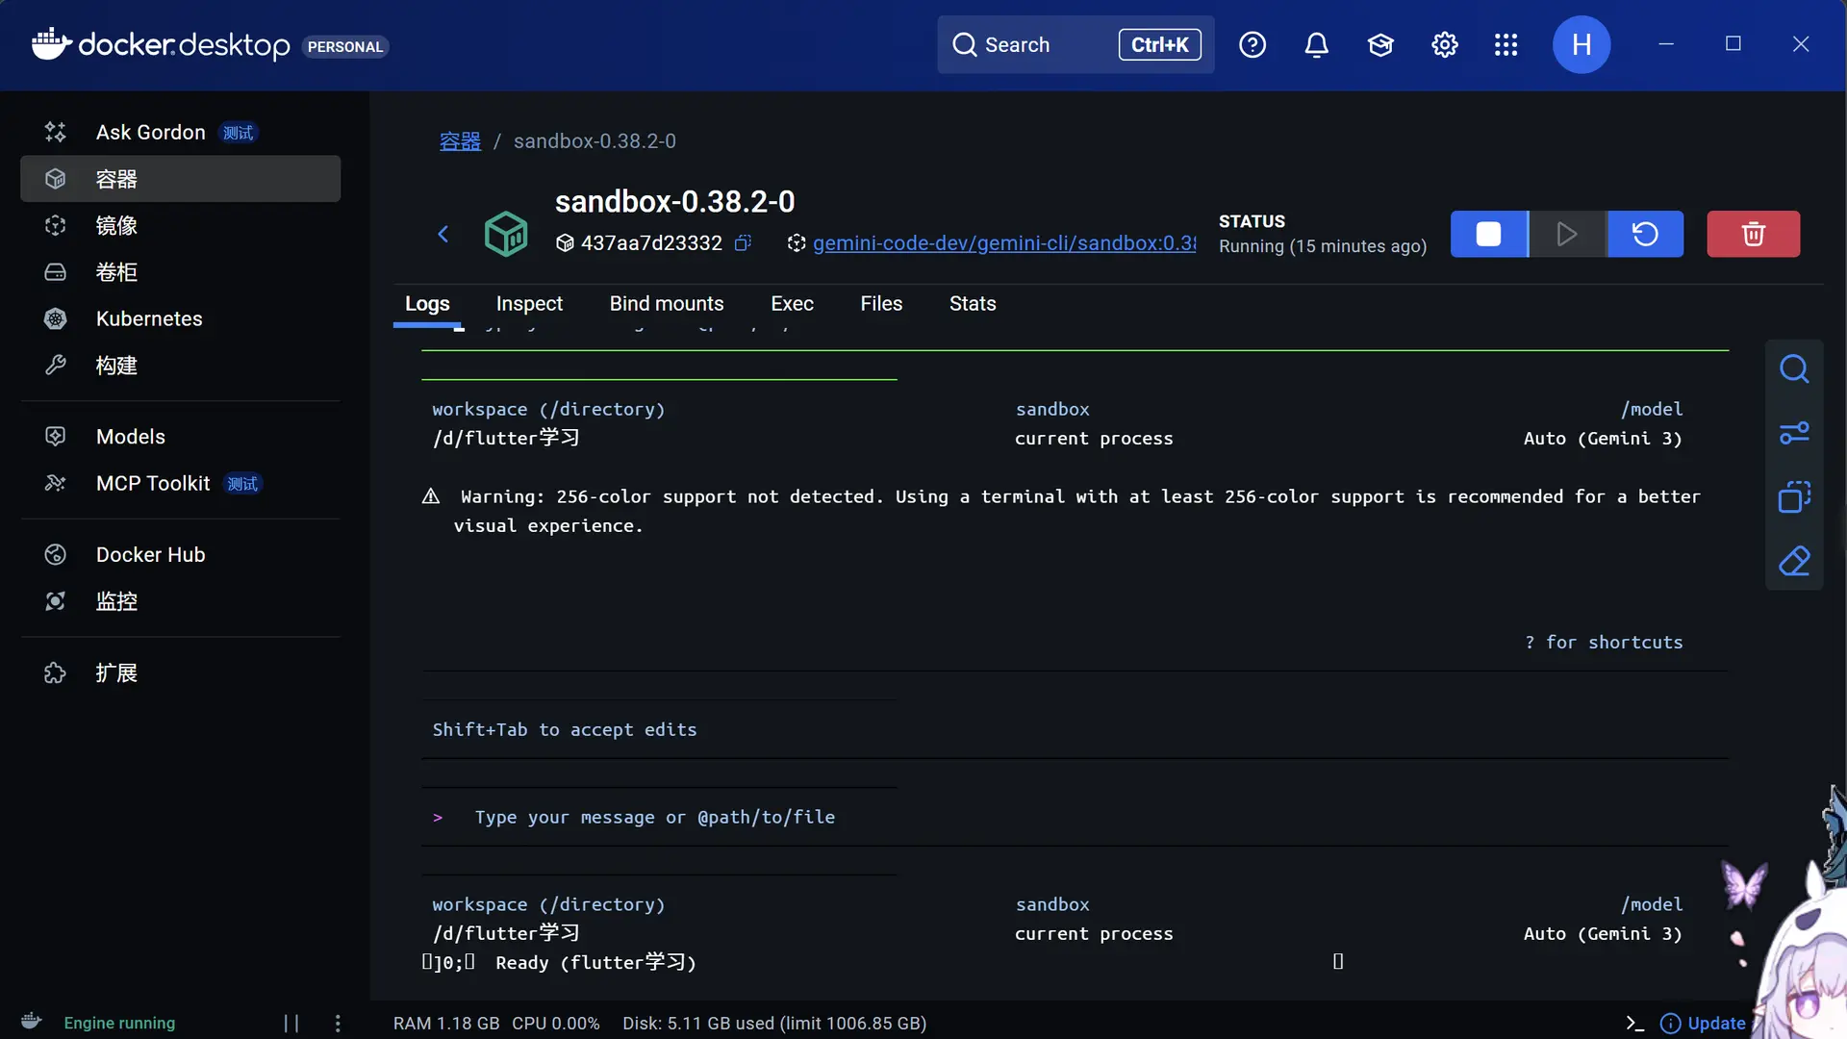Open Settings gear icon
The height and width of the screenshot is (1039, 1847).
click(x=1445, y=44)
